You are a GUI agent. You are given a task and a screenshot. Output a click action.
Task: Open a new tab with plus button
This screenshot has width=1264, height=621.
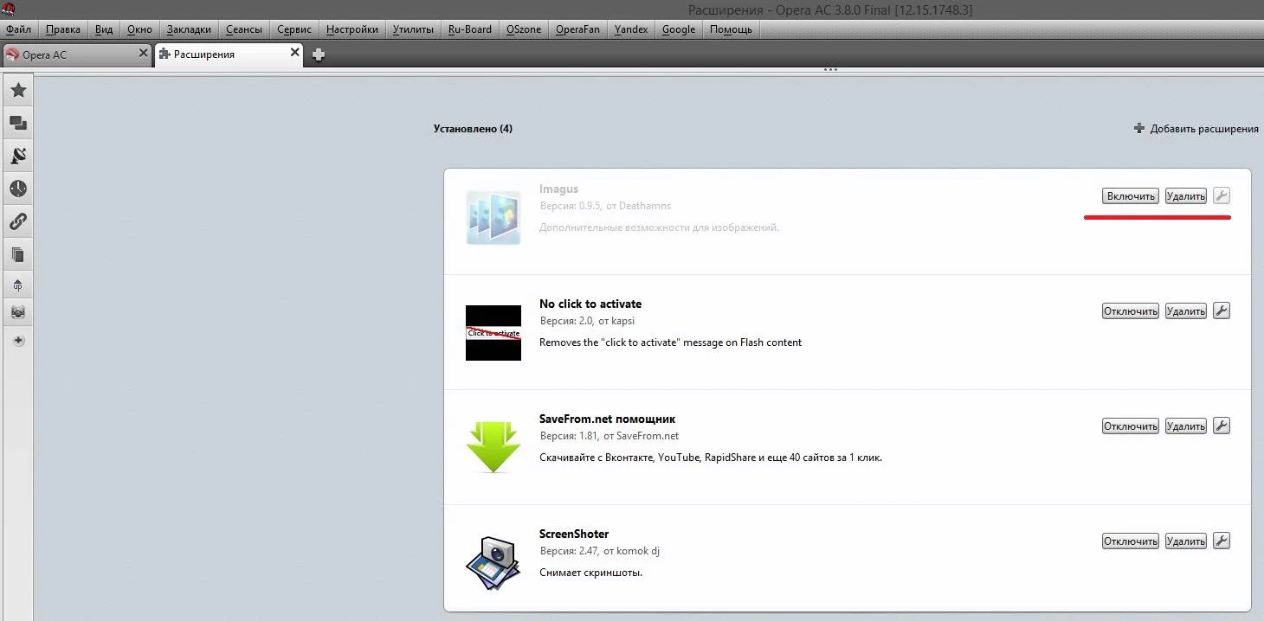tap(319, 54)
